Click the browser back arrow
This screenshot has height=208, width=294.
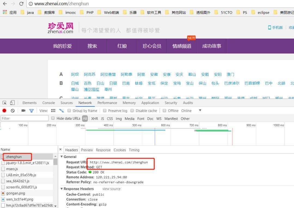(x=5, y=4)
